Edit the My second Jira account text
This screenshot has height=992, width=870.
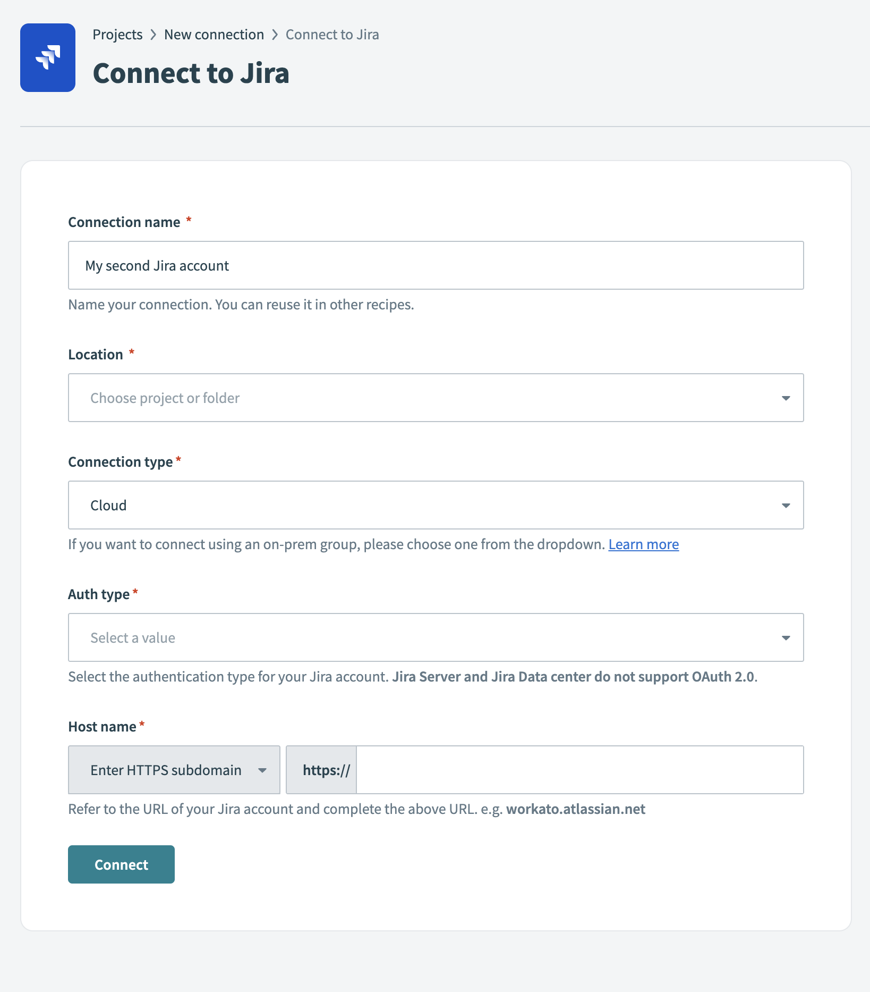[157, 265]
